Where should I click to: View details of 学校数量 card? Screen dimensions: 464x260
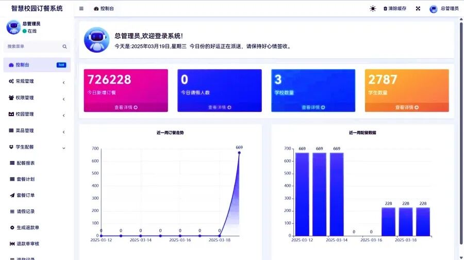tap(313, 107)
